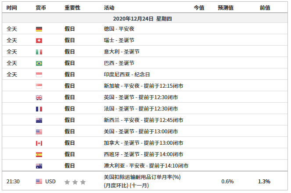Click the United Kingdom flag icon
291x193 pixels.
(39, 97)
